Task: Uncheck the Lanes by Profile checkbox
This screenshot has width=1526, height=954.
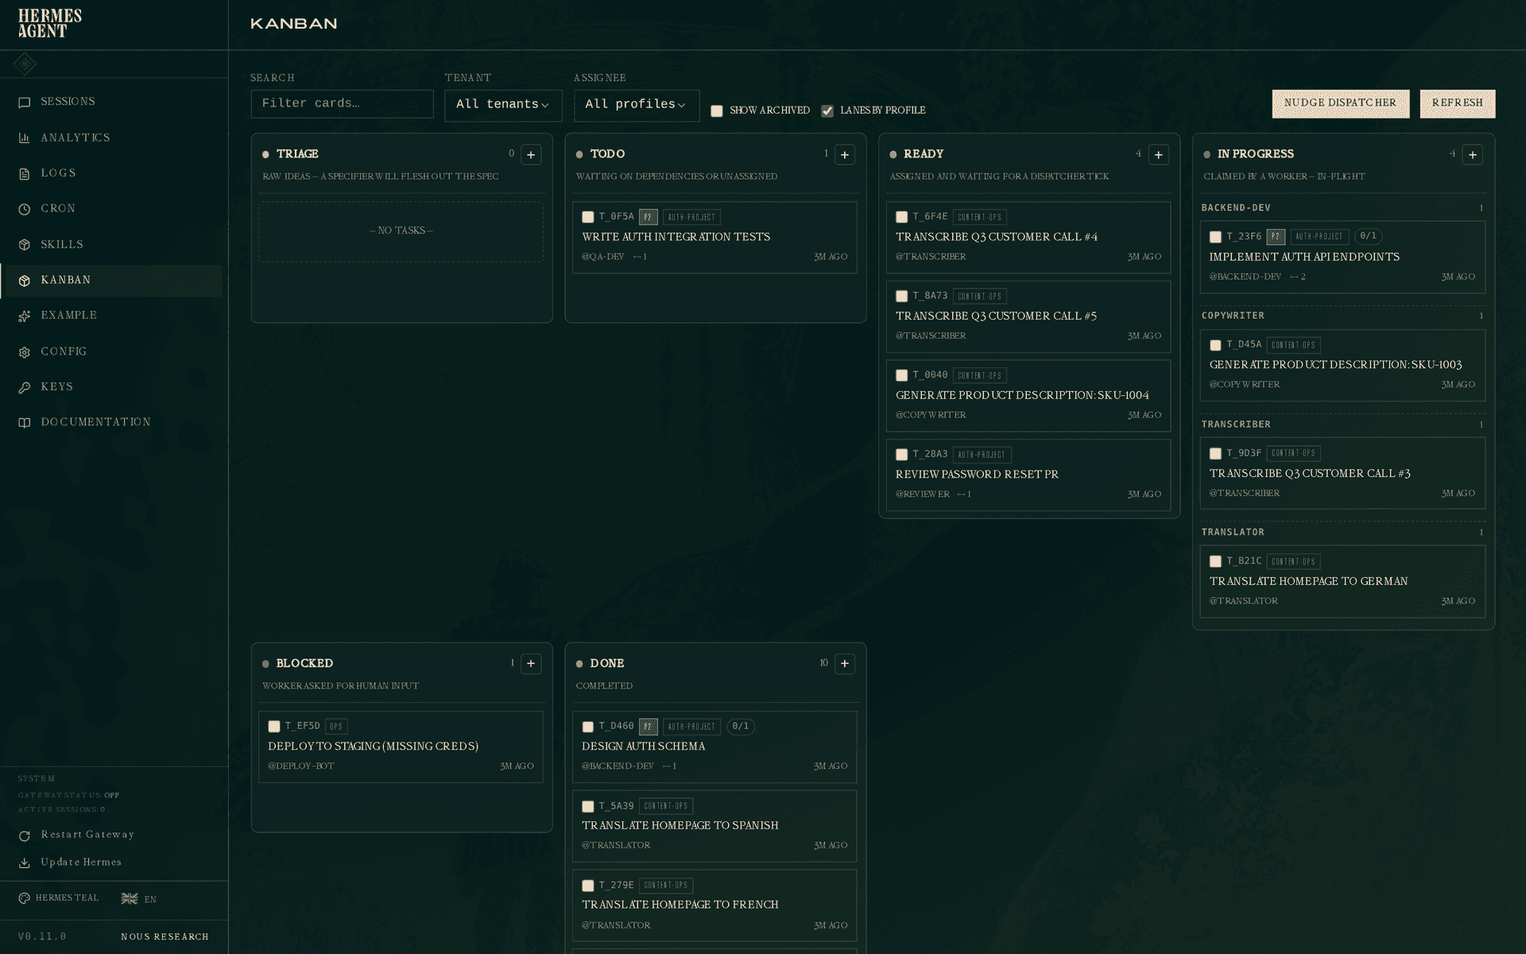Action: click(827, 111)
